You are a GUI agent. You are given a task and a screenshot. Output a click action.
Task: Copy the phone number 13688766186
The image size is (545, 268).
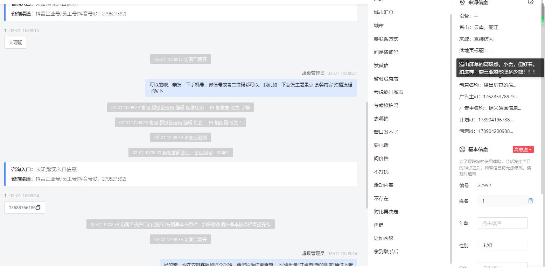[x=39, y=208]
